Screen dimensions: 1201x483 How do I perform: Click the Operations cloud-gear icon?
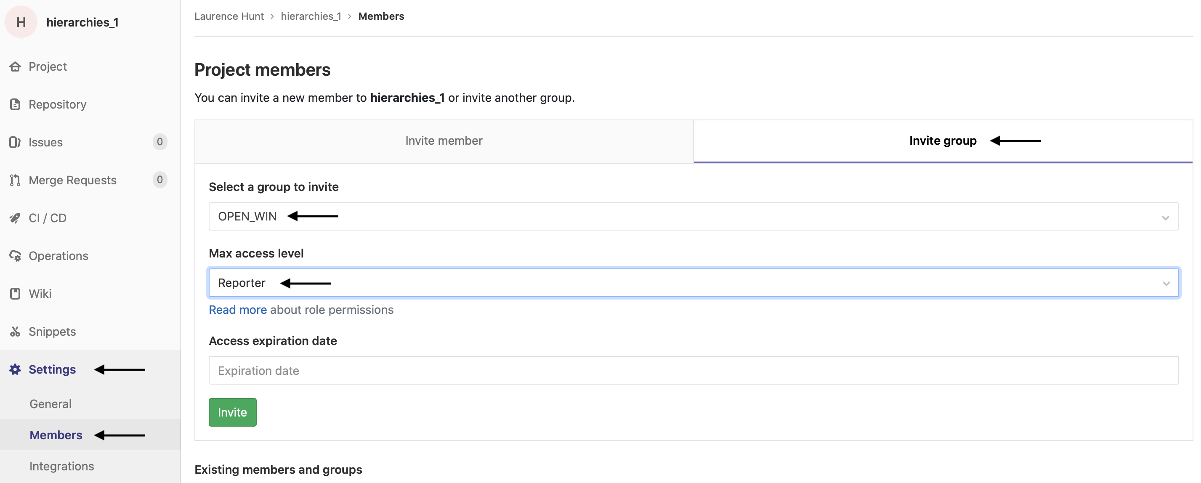point(15,256)
